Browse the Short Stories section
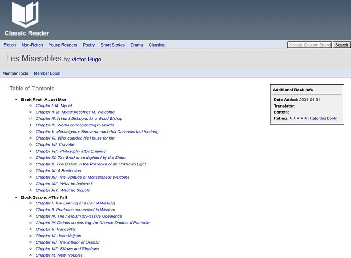 coord(112,45)
